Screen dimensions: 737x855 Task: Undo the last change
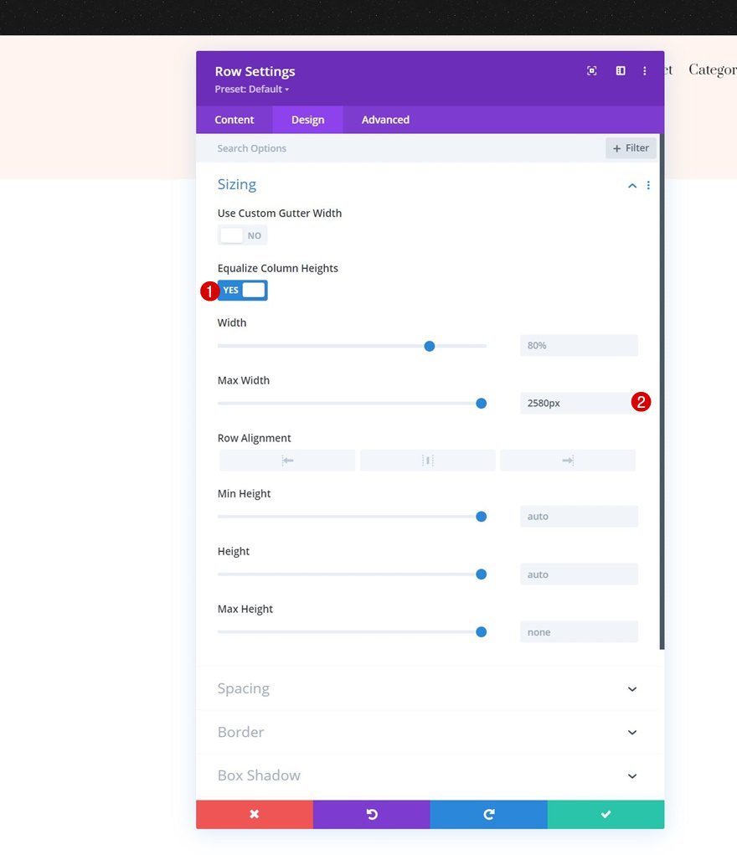pyautogui.click(x=371, y=813)
